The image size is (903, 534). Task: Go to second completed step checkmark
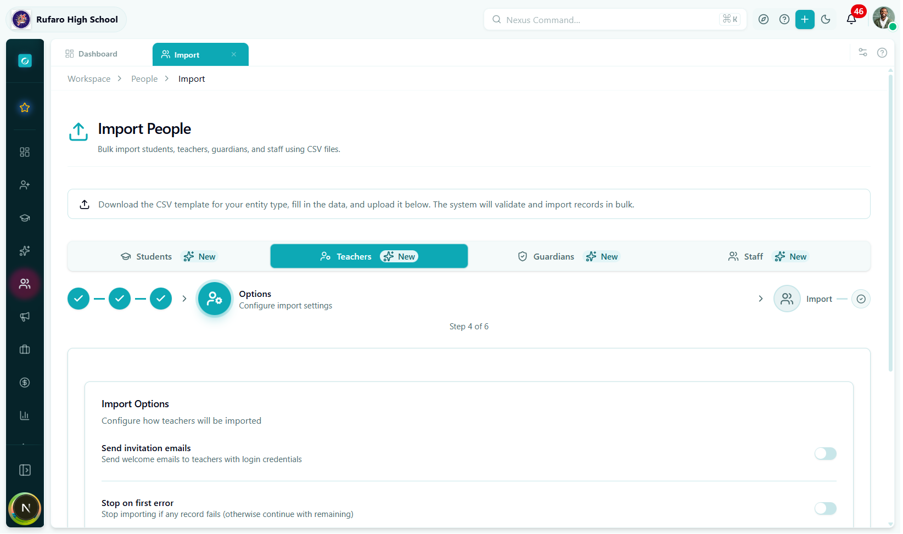(x=120, y=299)
